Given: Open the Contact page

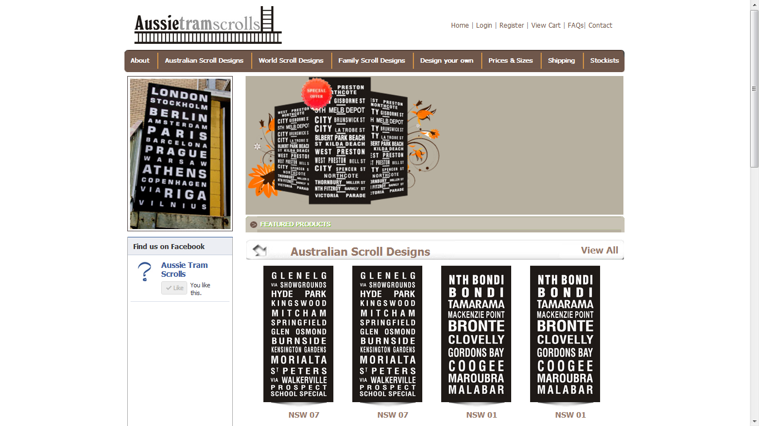Looking at the screenshot, I should click(600, 26).
